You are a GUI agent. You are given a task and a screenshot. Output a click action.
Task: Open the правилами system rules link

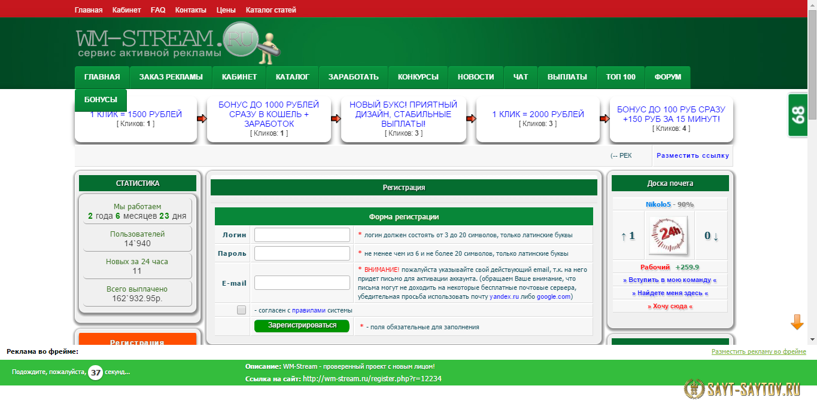(x=308, y=310)
